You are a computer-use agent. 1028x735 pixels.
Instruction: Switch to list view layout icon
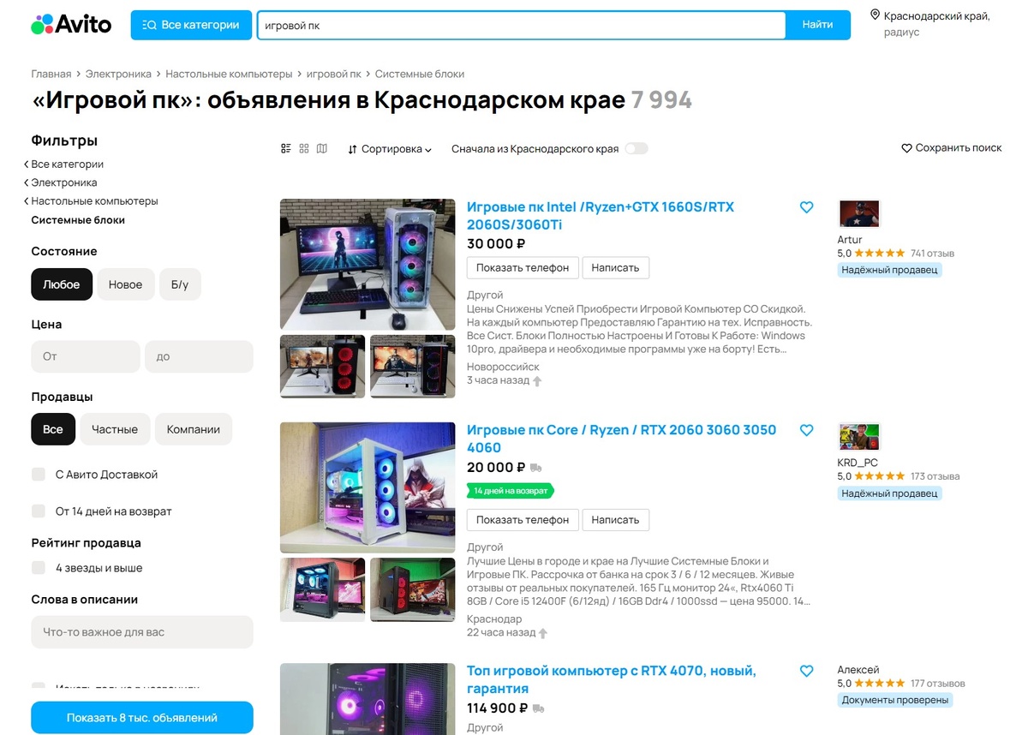pos(286,149)
